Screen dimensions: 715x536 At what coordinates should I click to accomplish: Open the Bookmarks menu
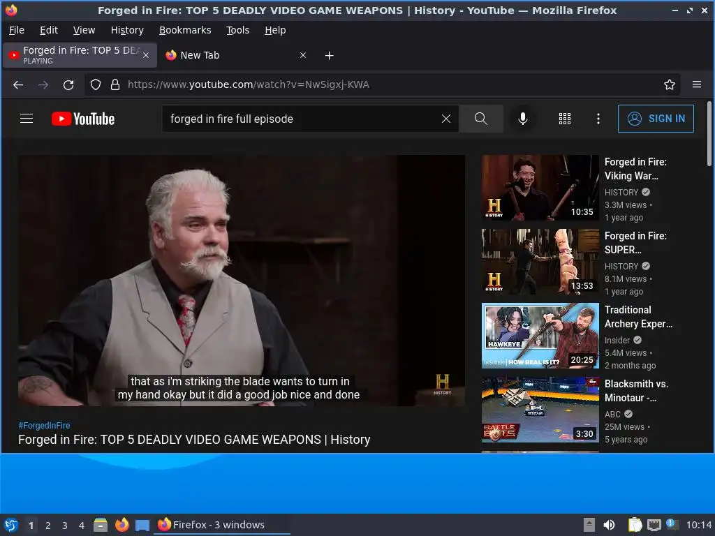pos(185,30)
